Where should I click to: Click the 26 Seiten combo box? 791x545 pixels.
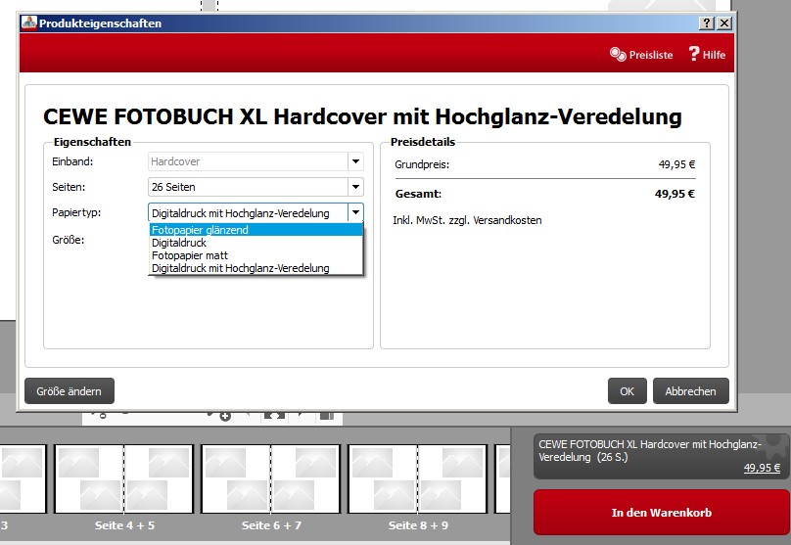pyautogui.click(x=256, y=187)
